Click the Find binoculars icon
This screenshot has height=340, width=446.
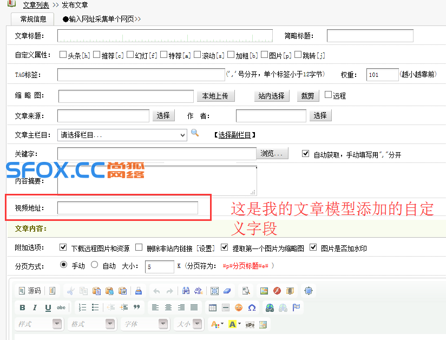[186, 291]
